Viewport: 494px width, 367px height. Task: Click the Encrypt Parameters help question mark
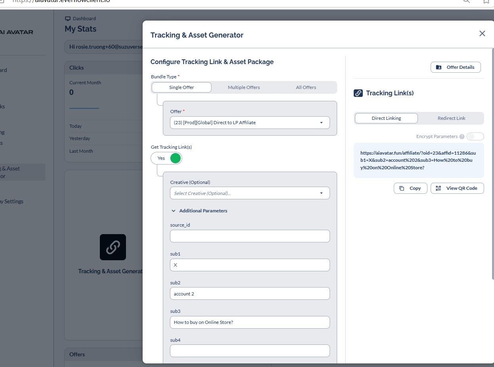[x=462, y=136]
